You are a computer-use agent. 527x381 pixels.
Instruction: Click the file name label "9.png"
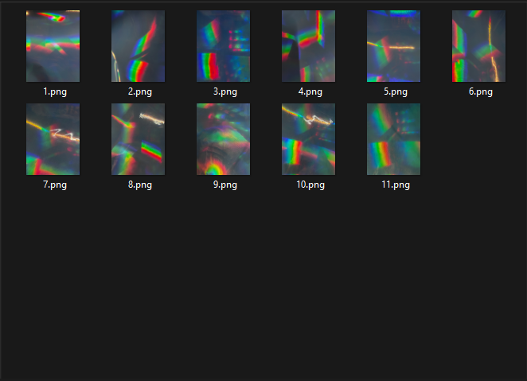(x=225, y=185)
